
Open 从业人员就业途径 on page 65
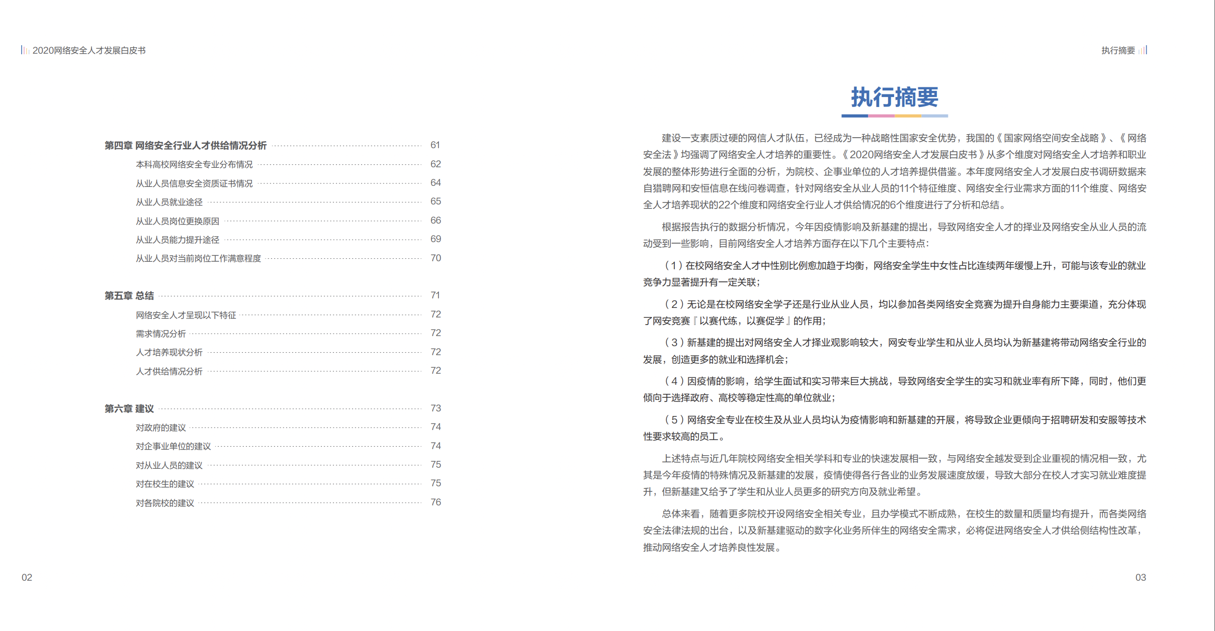169,201
